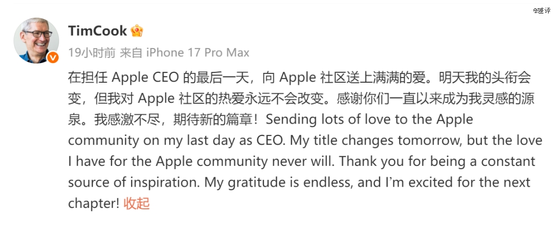The width and height of the screenshot is (560, 228).
Task: Click the crown membership icon beside TimCook
Action: click(137, 31)
